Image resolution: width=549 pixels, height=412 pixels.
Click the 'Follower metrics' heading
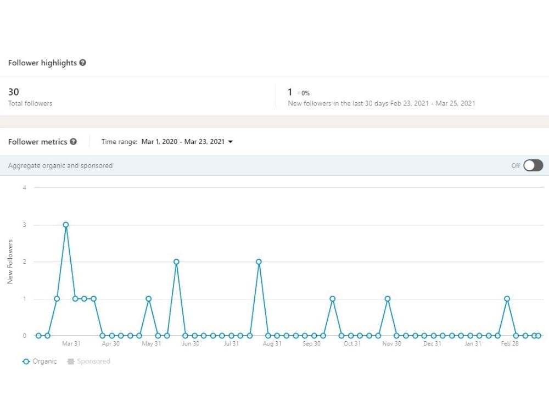pos(37,142)
